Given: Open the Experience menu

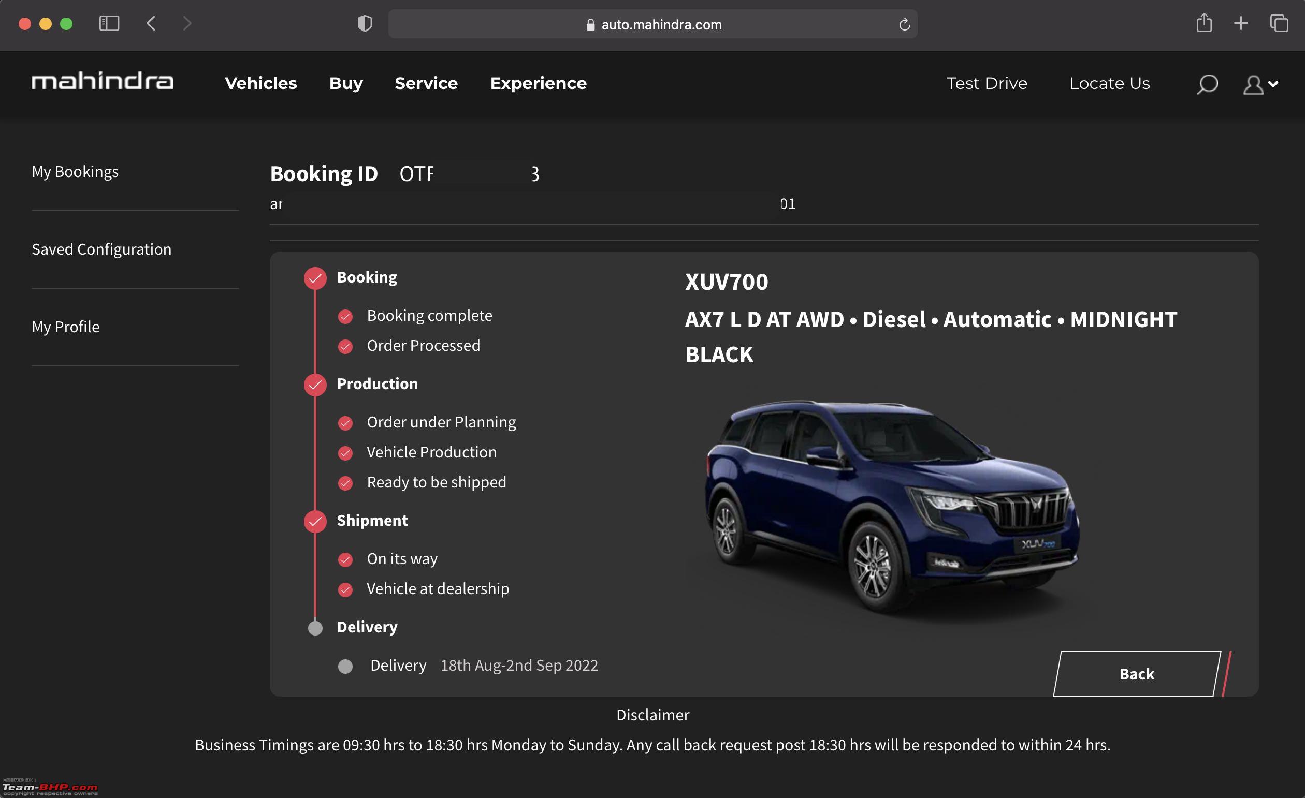Looking at the screenshot, I should click(538, 84).
